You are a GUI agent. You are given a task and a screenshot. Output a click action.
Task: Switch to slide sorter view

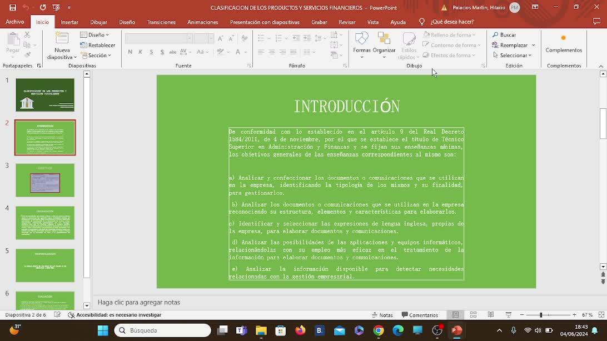point(473,315)
